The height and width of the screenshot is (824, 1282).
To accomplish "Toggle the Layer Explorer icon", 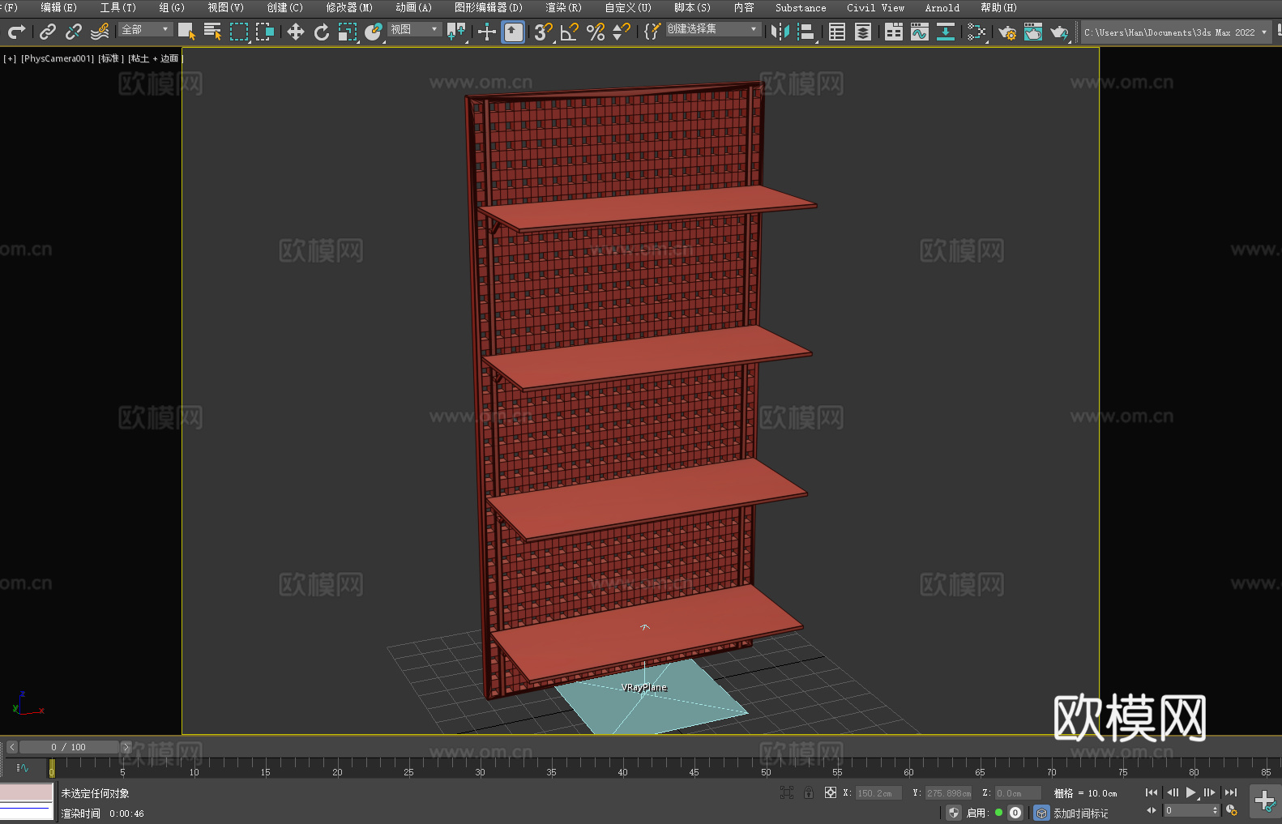I will [x=862, y=32].
